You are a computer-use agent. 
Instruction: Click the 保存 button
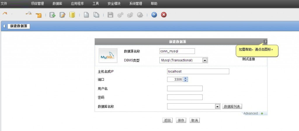coord(181,120)
